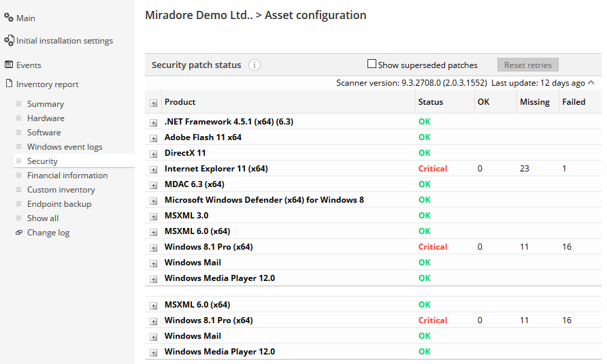607x364 pixels.
Task: Click the Main gears icon
Action: pos(9,17)
